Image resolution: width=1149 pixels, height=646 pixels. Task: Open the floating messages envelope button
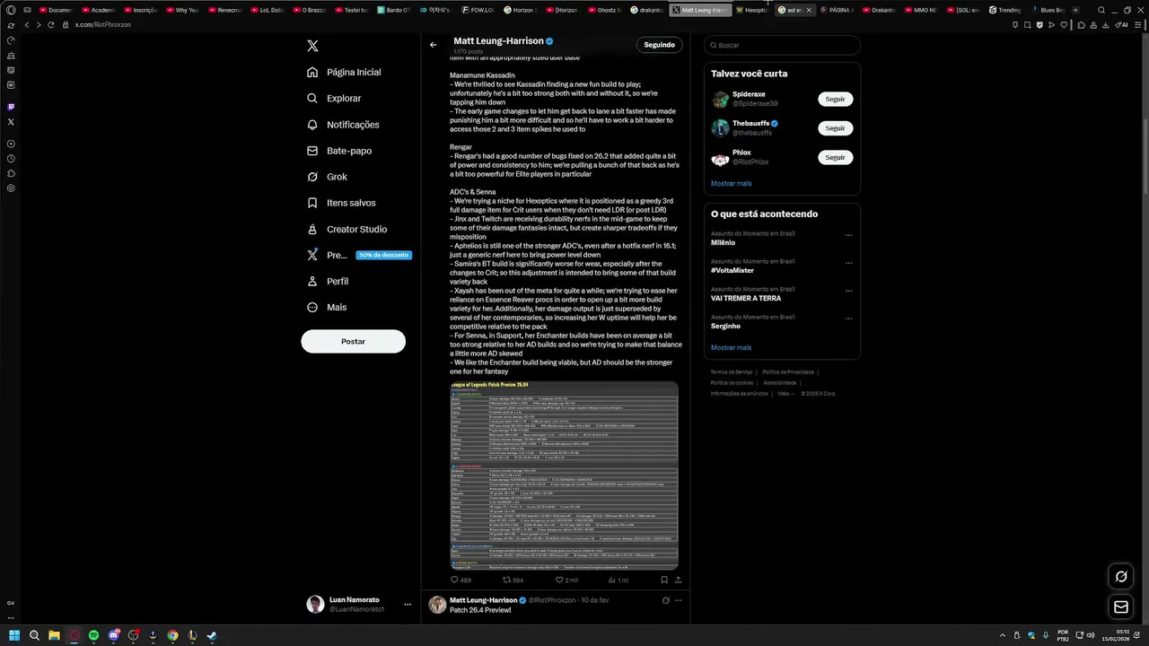(x=1120, y=607)
